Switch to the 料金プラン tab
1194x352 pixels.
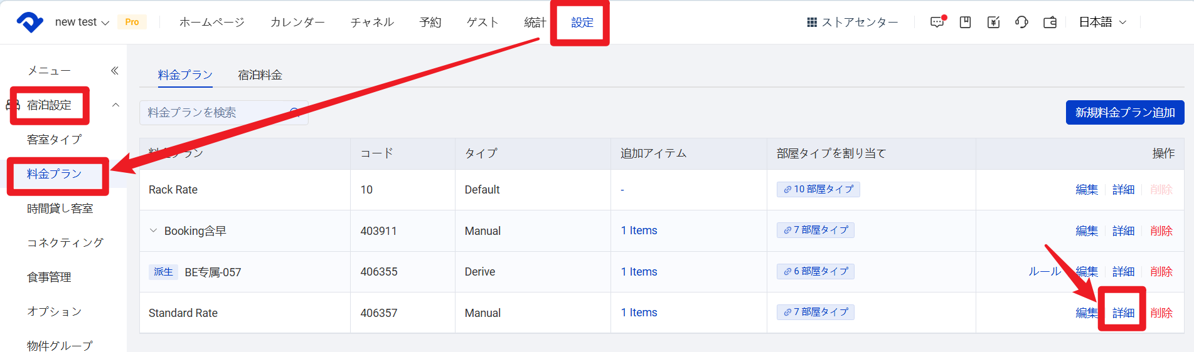point(185,75)
